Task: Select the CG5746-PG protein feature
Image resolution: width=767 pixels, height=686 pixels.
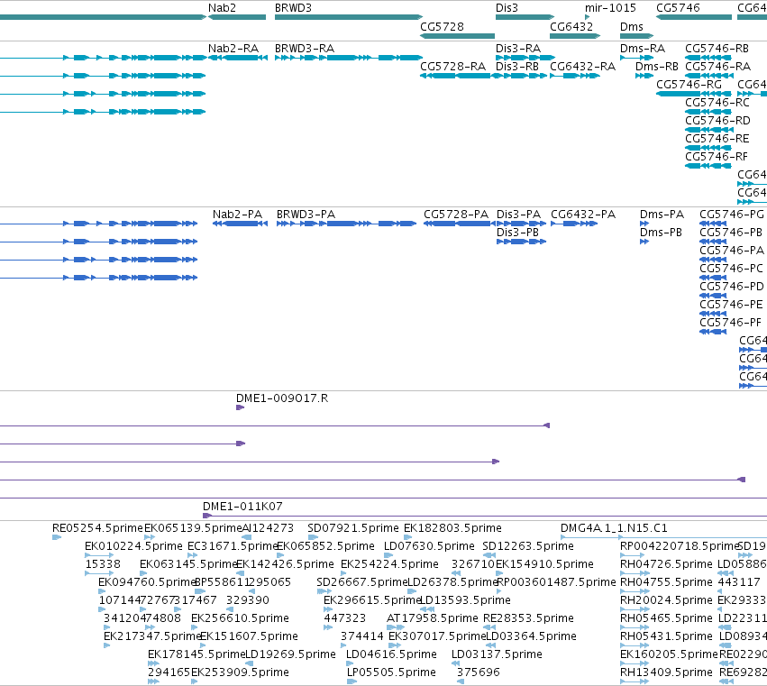Action: click(x=713, y=224)
